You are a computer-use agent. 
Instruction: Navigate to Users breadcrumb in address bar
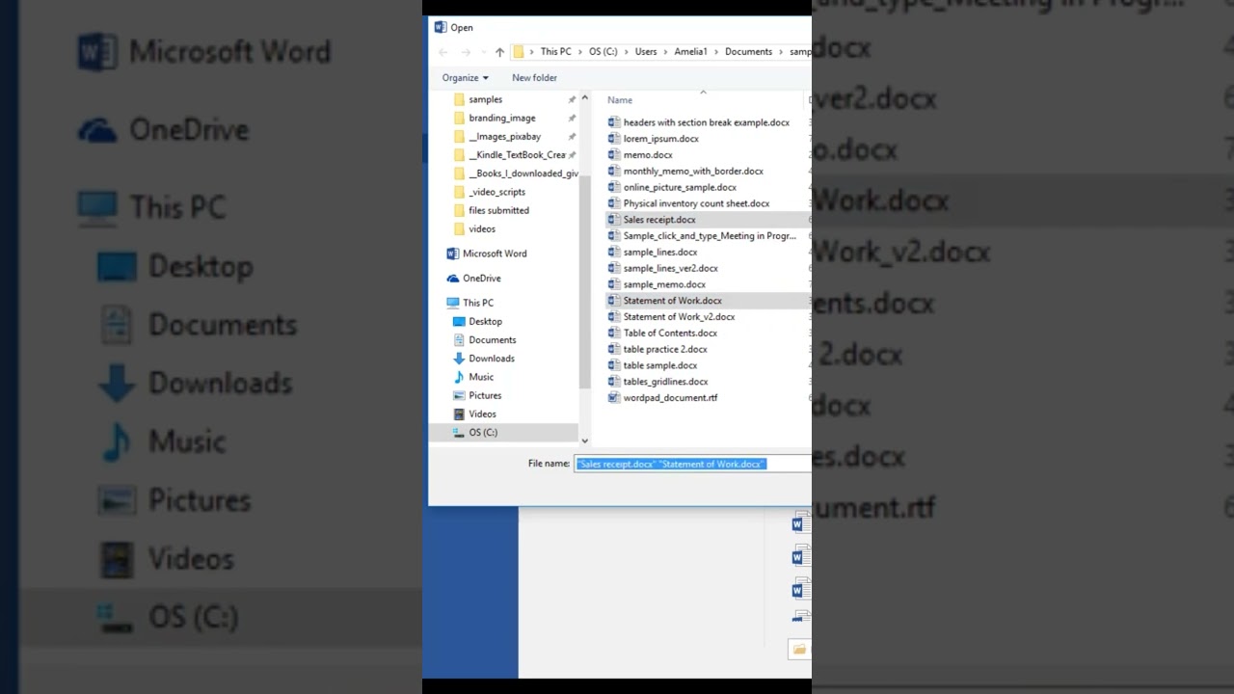(x=646, y=52)
